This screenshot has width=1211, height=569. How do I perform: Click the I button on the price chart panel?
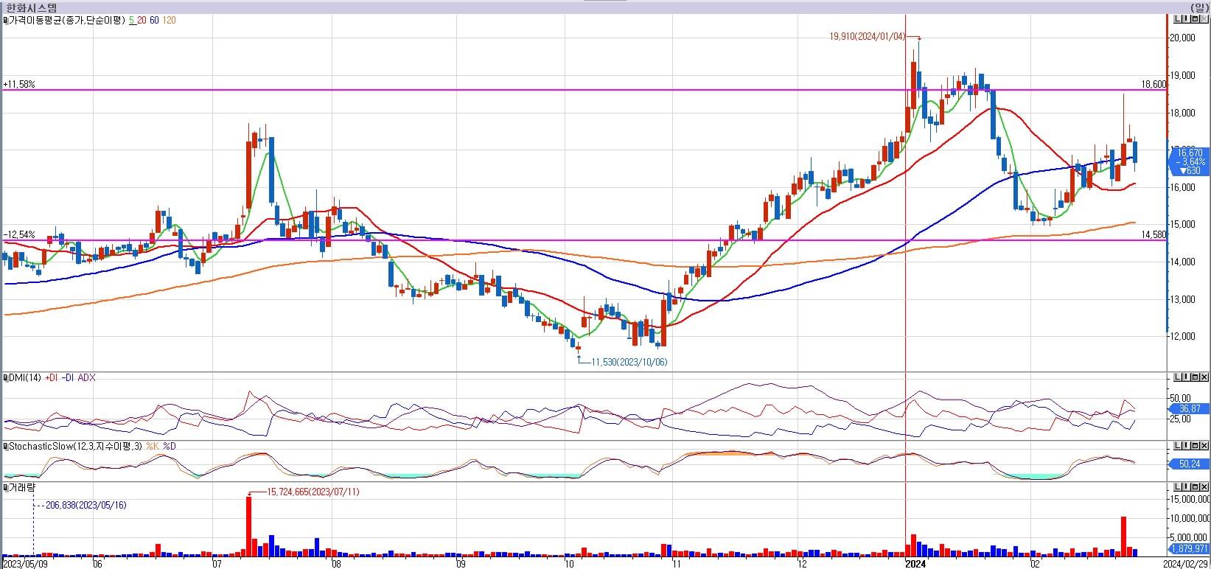click(1187, 19)
